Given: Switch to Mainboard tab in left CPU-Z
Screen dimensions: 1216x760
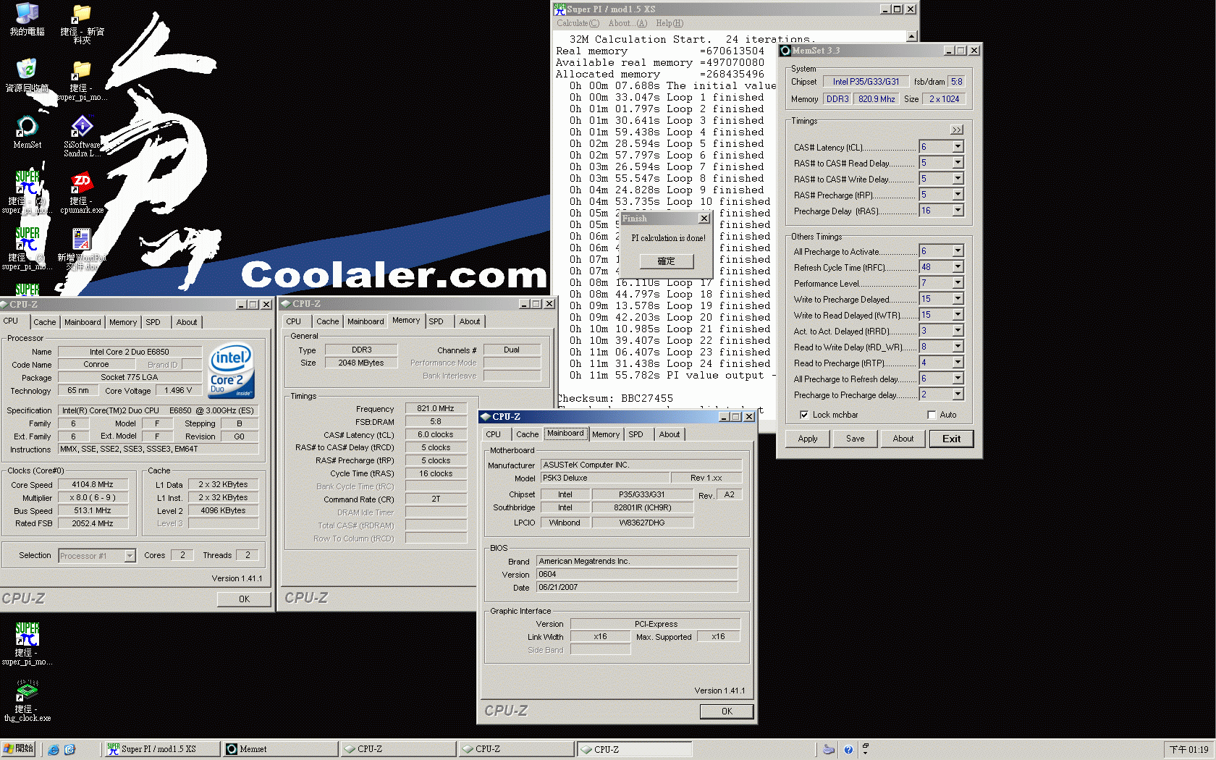Looking at the screenshot, I should (83, 322).
